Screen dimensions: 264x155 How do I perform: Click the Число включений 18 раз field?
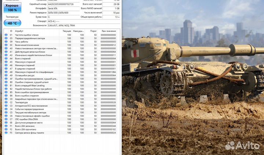click(111, 12)
